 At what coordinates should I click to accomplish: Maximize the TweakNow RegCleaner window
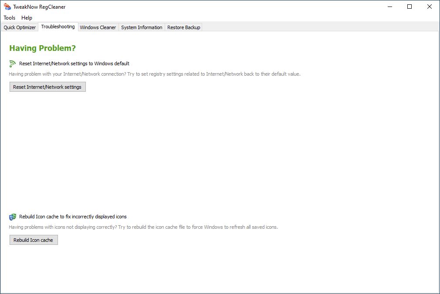pyautogui.click(x=410, y=7)
